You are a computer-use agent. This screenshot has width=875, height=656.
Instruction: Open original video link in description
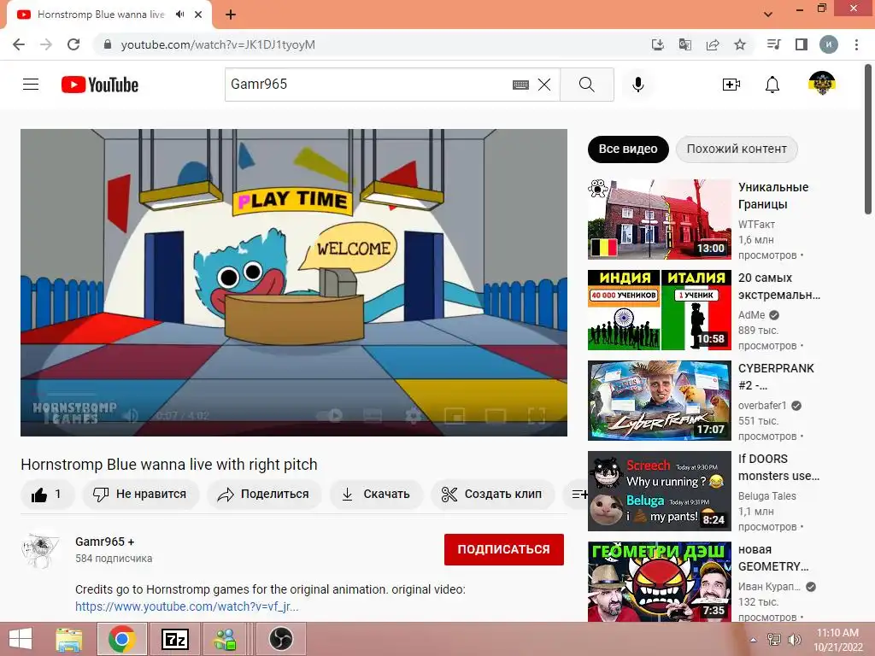point(187,606)
